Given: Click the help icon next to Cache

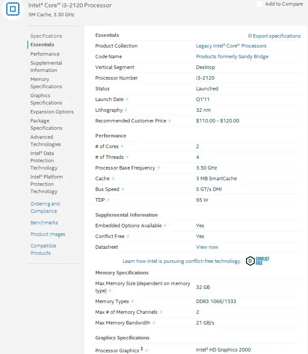Looking at the screenshot, I should 112,178.
